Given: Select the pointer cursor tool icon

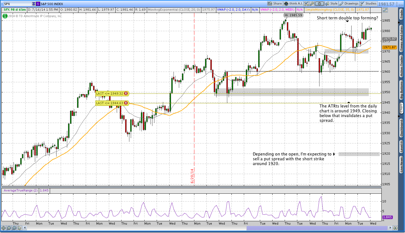Looking at the screenshot, I should [x=19, y=228].
